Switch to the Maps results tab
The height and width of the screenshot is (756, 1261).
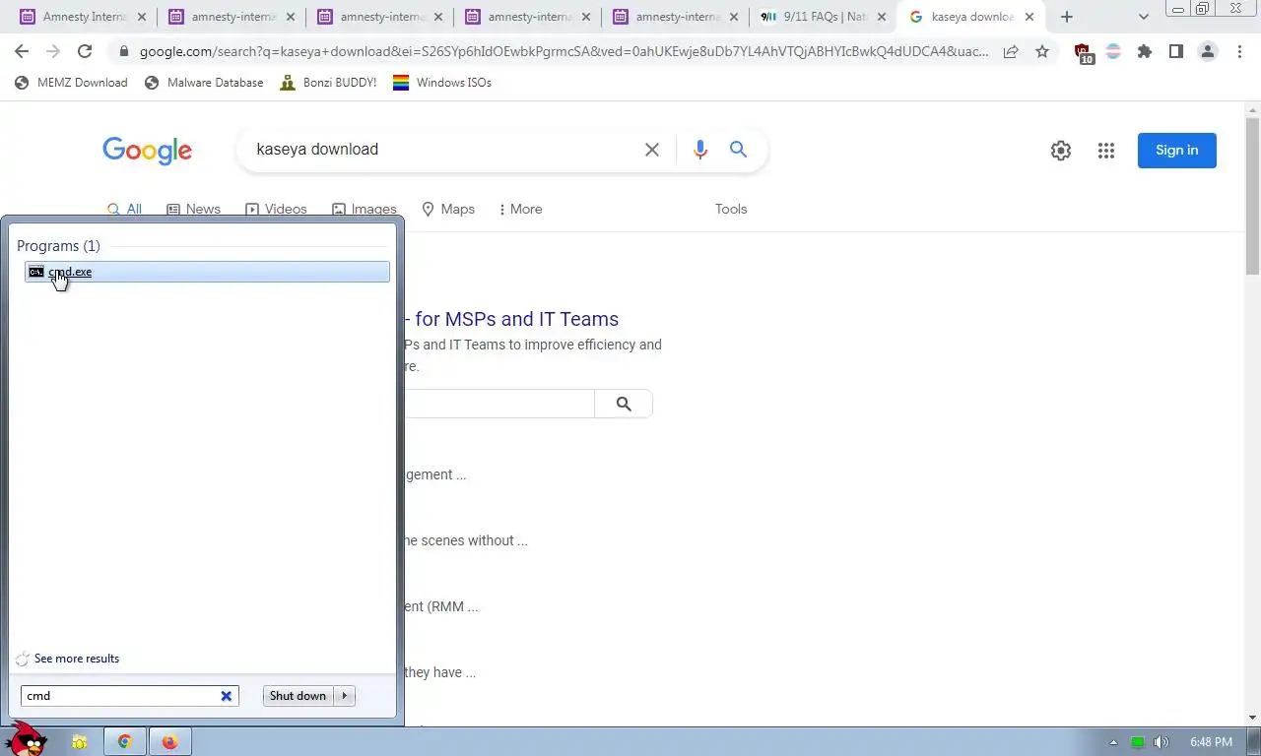(x=448, y=209)
